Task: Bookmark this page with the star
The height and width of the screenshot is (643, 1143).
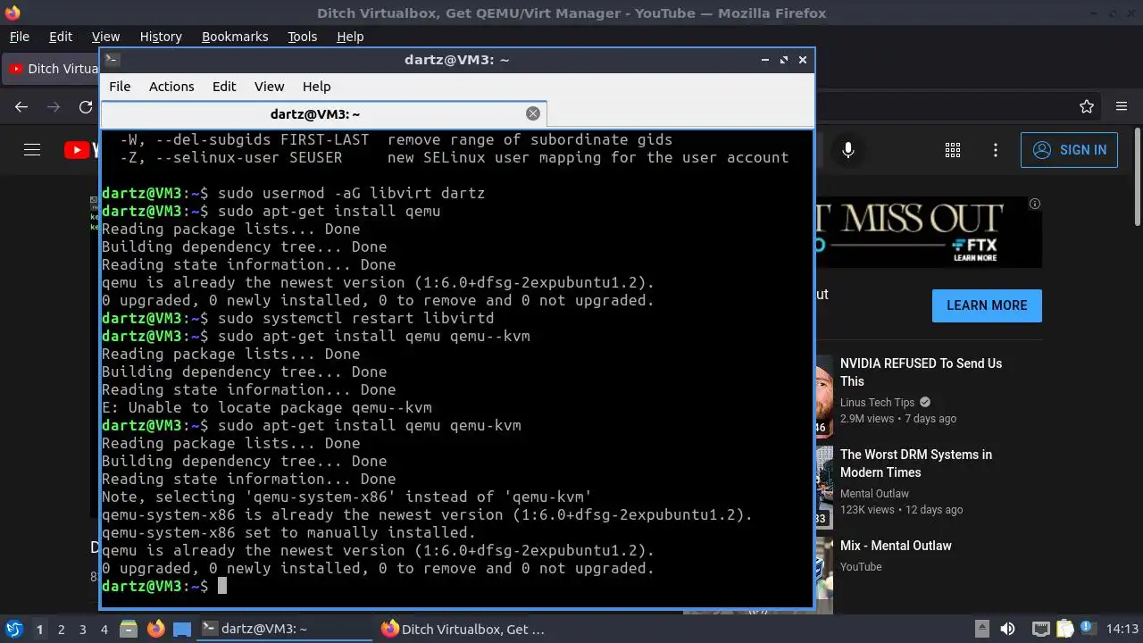Action: [1087, 107]
